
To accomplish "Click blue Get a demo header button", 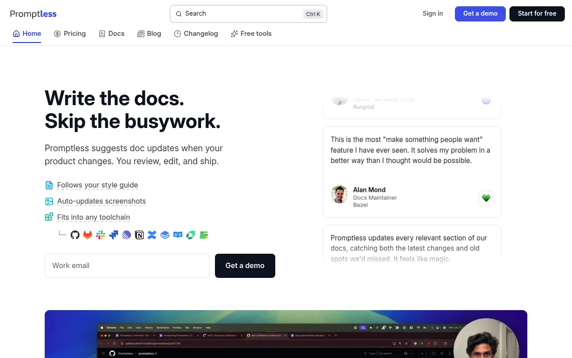I will click(480, 14).
